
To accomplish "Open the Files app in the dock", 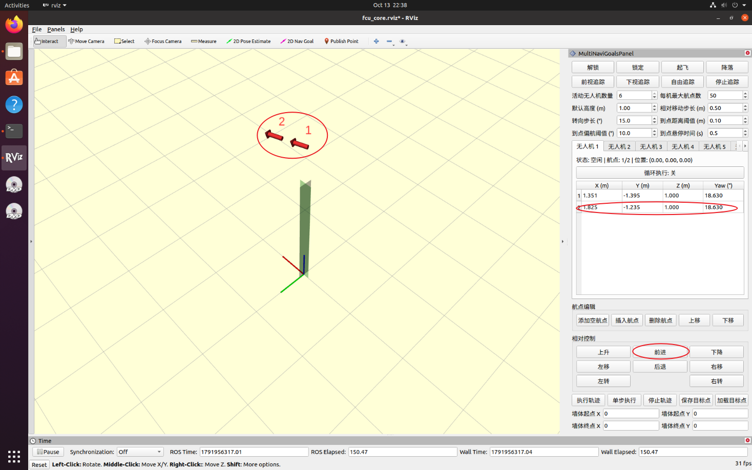I will [14, 51].
